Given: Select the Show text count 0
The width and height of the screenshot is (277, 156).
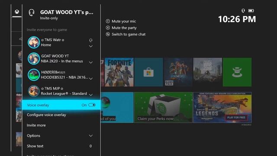Looking at the screenshot, I should (90, 146).
